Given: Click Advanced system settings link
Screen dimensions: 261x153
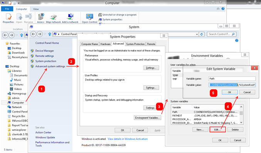Looking at the screenshot, I should tap(50, 66).
